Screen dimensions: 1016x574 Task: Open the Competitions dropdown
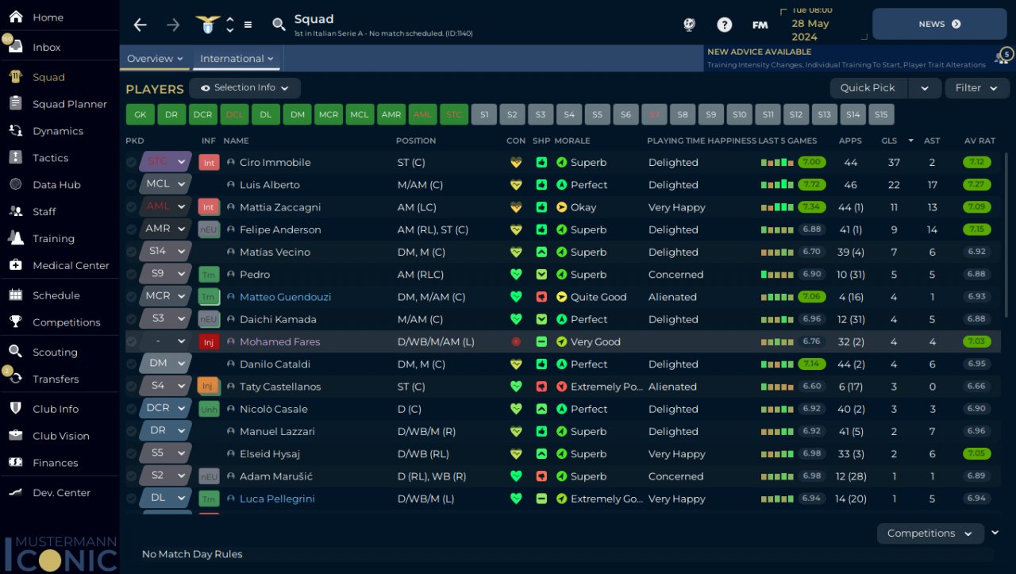click(x=930, y=534)
